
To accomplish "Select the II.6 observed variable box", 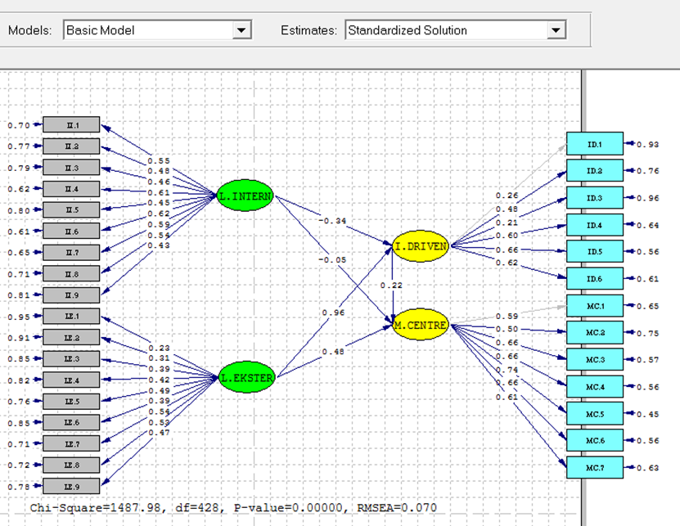I will click(71, 232).
